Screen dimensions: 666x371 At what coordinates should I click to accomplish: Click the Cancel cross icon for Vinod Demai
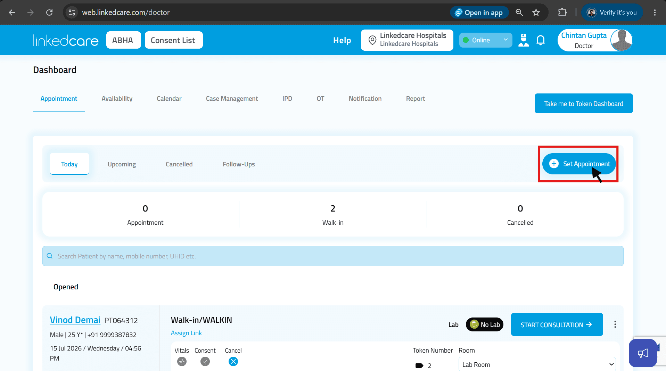(233, 362)
